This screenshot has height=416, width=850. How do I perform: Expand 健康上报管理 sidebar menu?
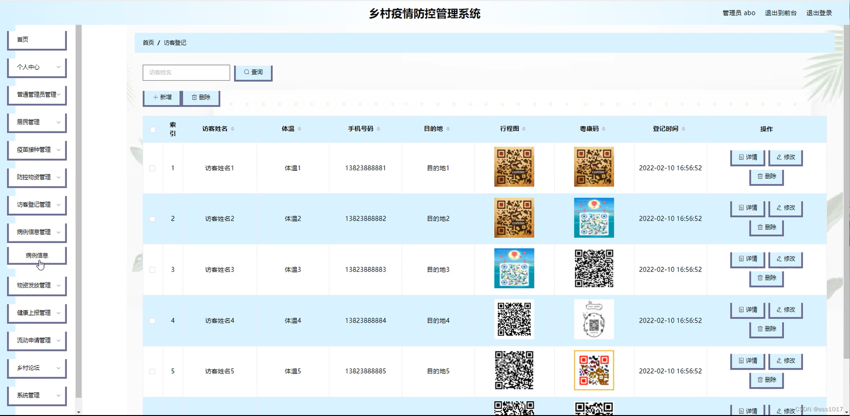click(37, 313)
